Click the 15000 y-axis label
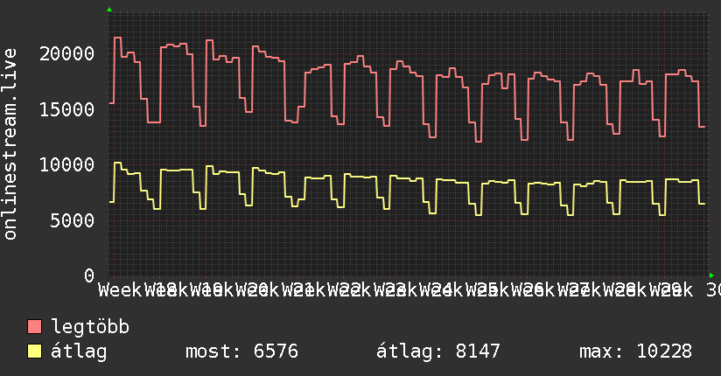Viewport: 721px width, 376px height. pos(67,110)
